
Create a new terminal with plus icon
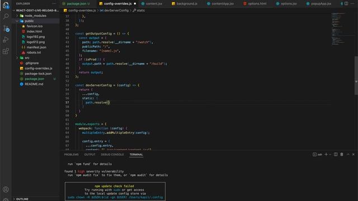[326, 154]
